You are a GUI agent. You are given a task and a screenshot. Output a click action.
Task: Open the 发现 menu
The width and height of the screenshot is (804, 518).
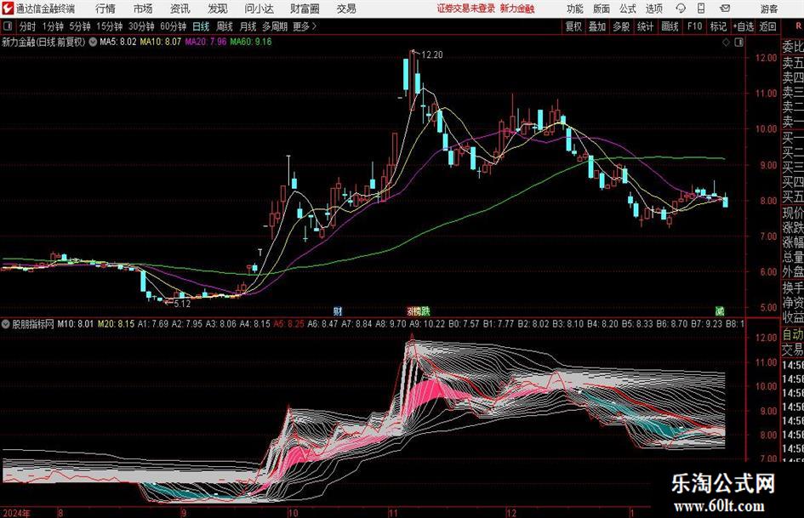(218, 9)
